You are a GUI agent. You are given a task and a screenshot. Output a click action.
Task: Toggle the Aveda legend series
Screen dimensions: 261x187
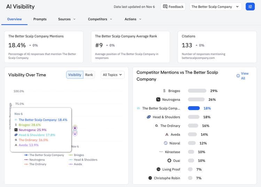75,164
